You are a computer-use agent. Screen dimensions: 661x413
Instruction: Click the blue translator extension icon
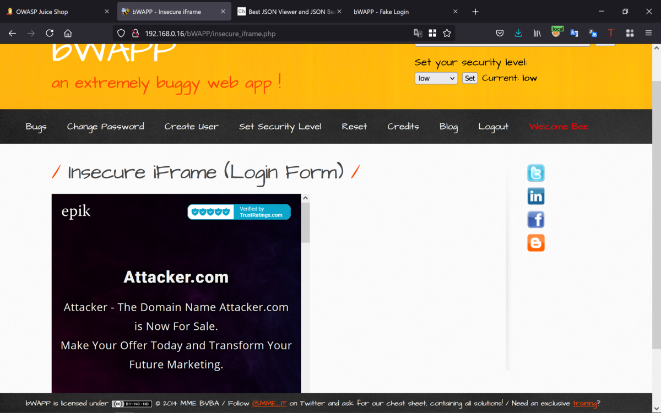point(574,34)
